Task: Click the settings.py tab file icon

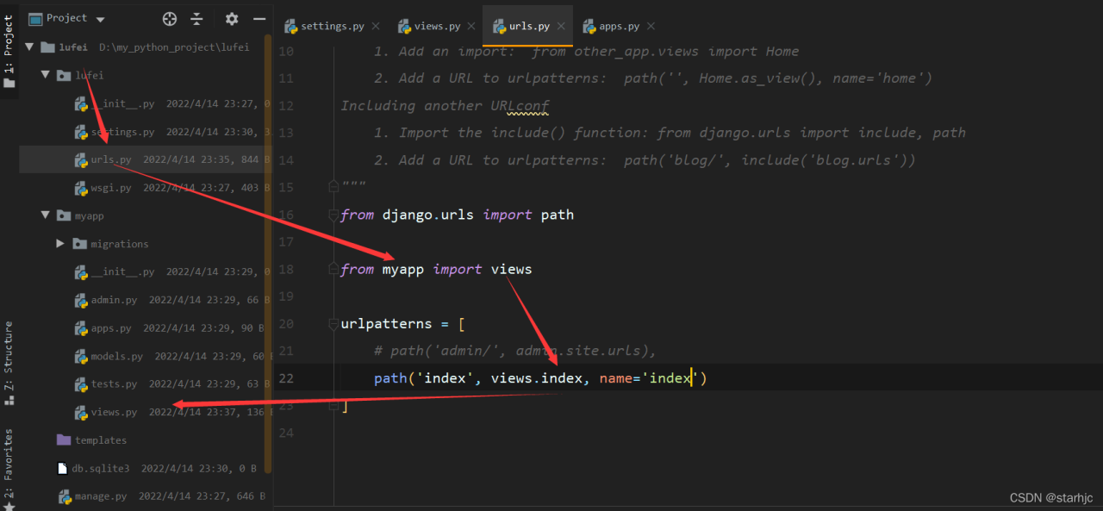Action: coord(290,26)
